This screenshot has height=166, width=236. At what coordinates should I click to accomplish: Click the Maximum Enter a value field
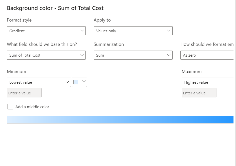(199, 93)
